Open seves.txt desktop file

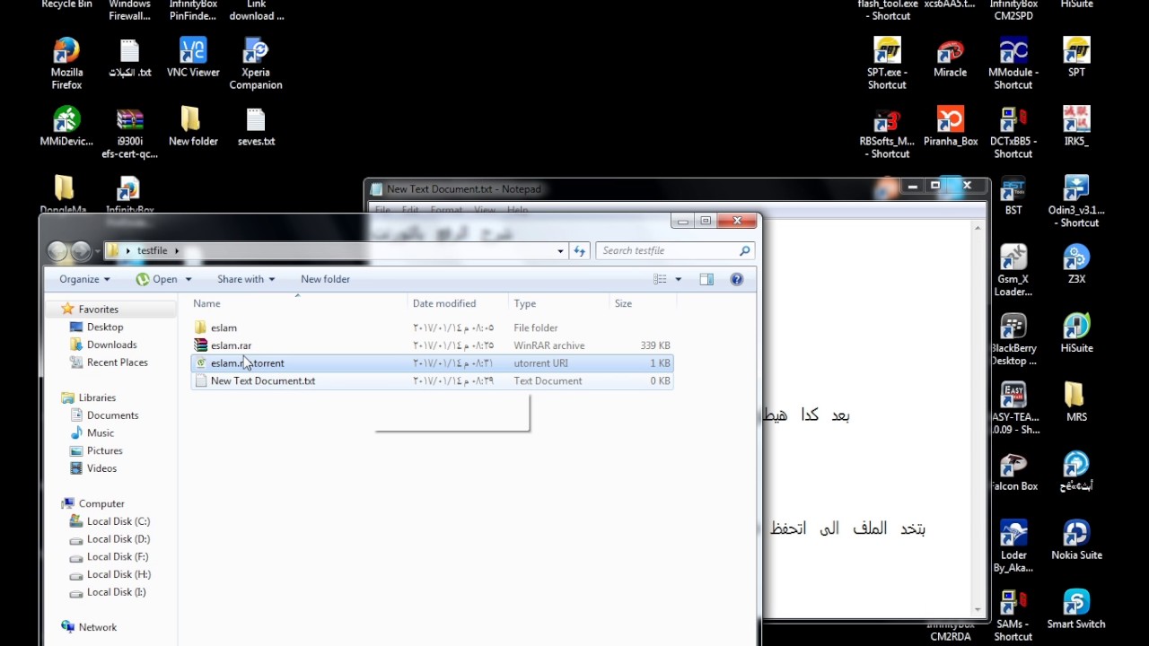pos(256,127)
